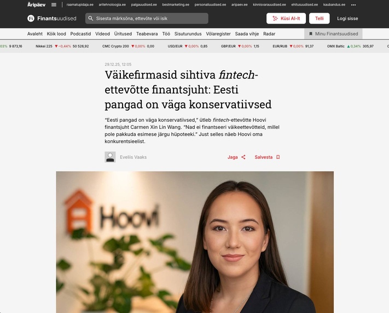This screenshot has height=313, width=389.
Task: Open the kinnisvarauudised.ee link
Action: pos(269,5)
